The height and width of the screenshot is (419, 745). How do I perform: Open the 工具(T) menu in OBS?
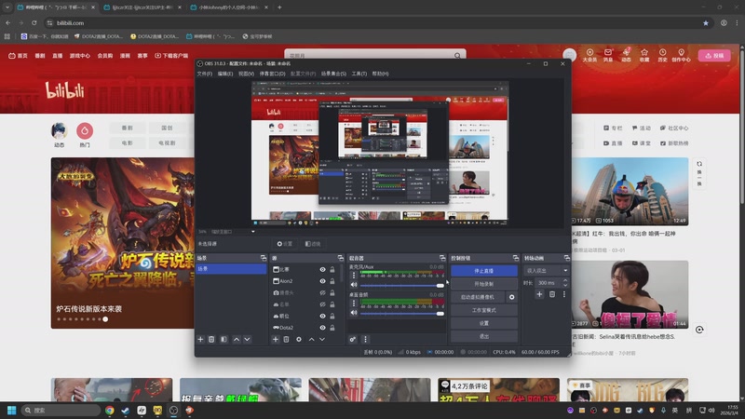click(359, 74)
